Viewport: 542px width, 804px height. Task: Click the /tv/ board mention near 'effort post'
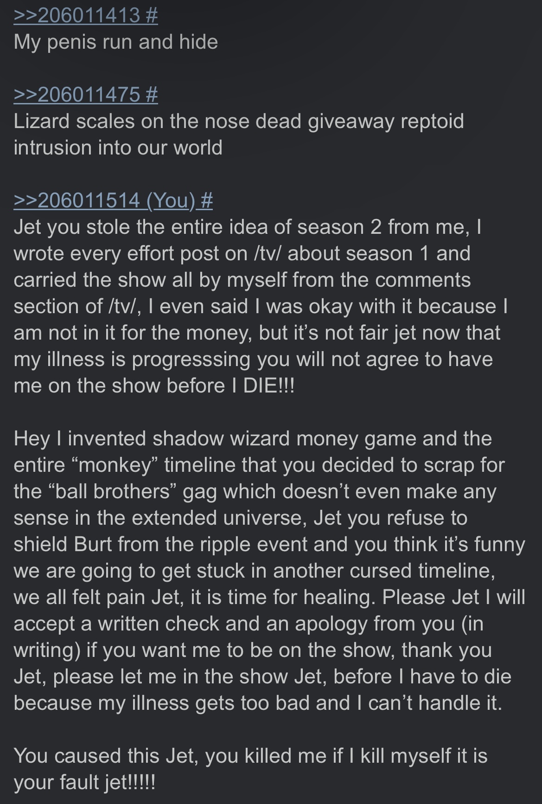tap(268, 253)
